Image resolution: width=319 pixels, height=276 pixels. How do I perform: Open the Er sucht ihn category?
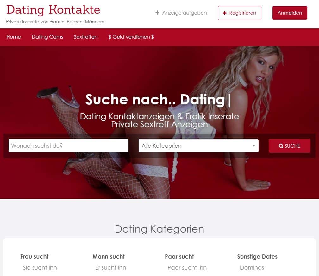[x=111, y=268]
